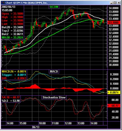
Task: Click the 0.3000 MACD axis label
Action: 114,74
